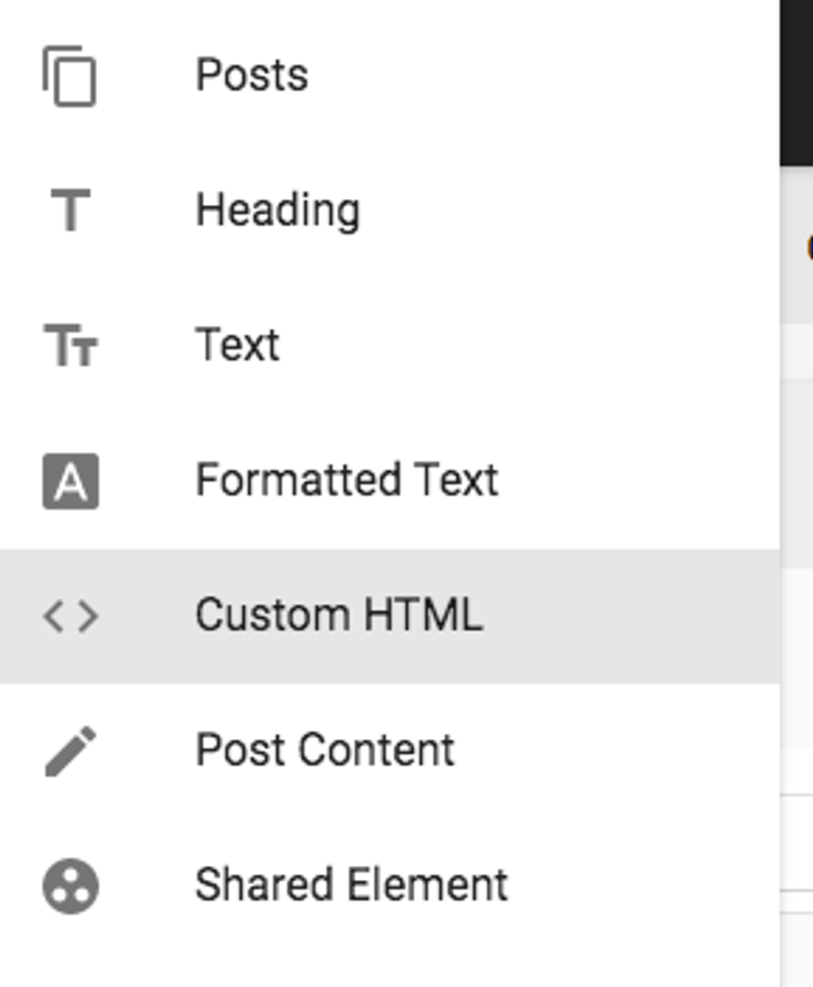Image resolution: width=813 pixels, height=987 pixels.
Task: Click the Custom HTML angle brackets icon
Action: 71,616
